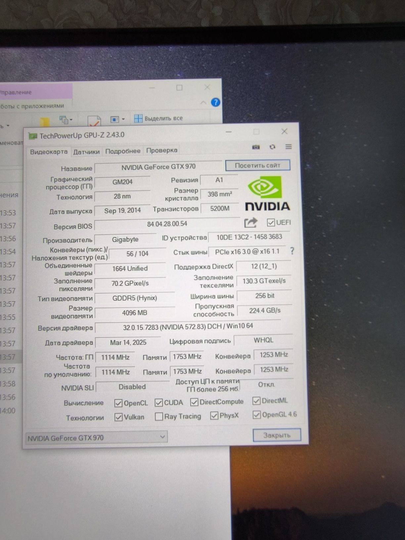The height and width of the screenshot is (540, 405).
Task: Click the GPU-Z refresh icon
Action: tap(272, 147)
